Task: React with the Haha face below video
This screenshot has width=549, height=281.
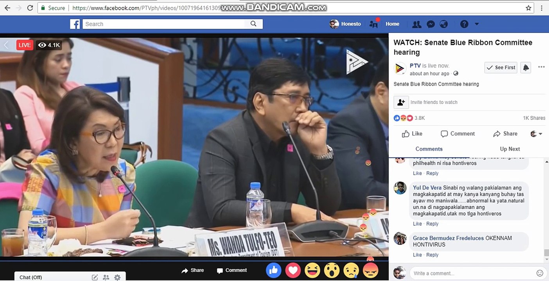Action: (x=312, y=270)
